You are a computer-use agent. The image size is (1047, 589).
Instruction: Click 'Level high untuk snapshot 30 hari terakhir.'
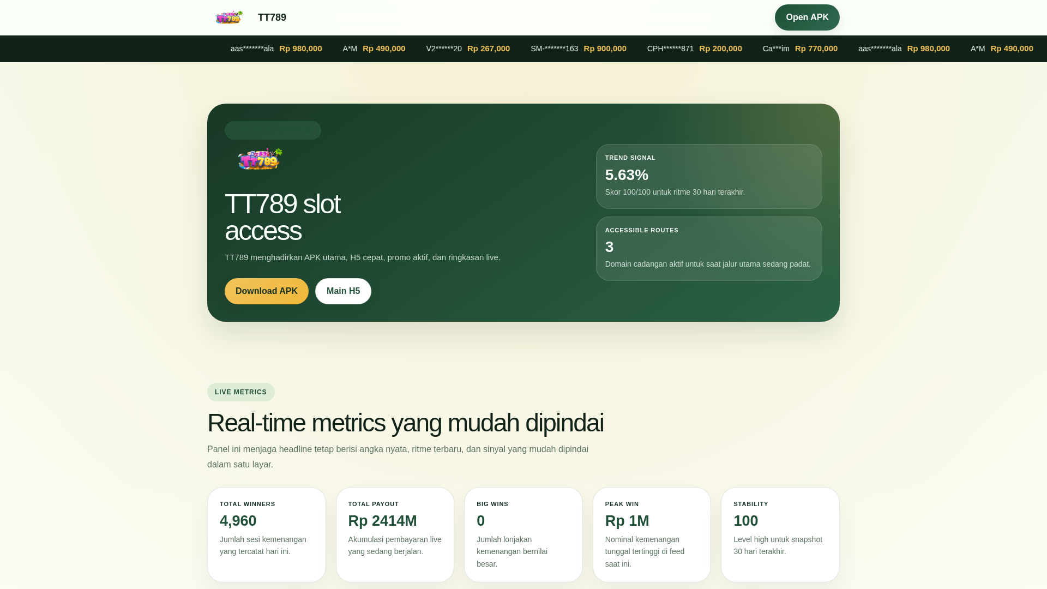[778, 545]
